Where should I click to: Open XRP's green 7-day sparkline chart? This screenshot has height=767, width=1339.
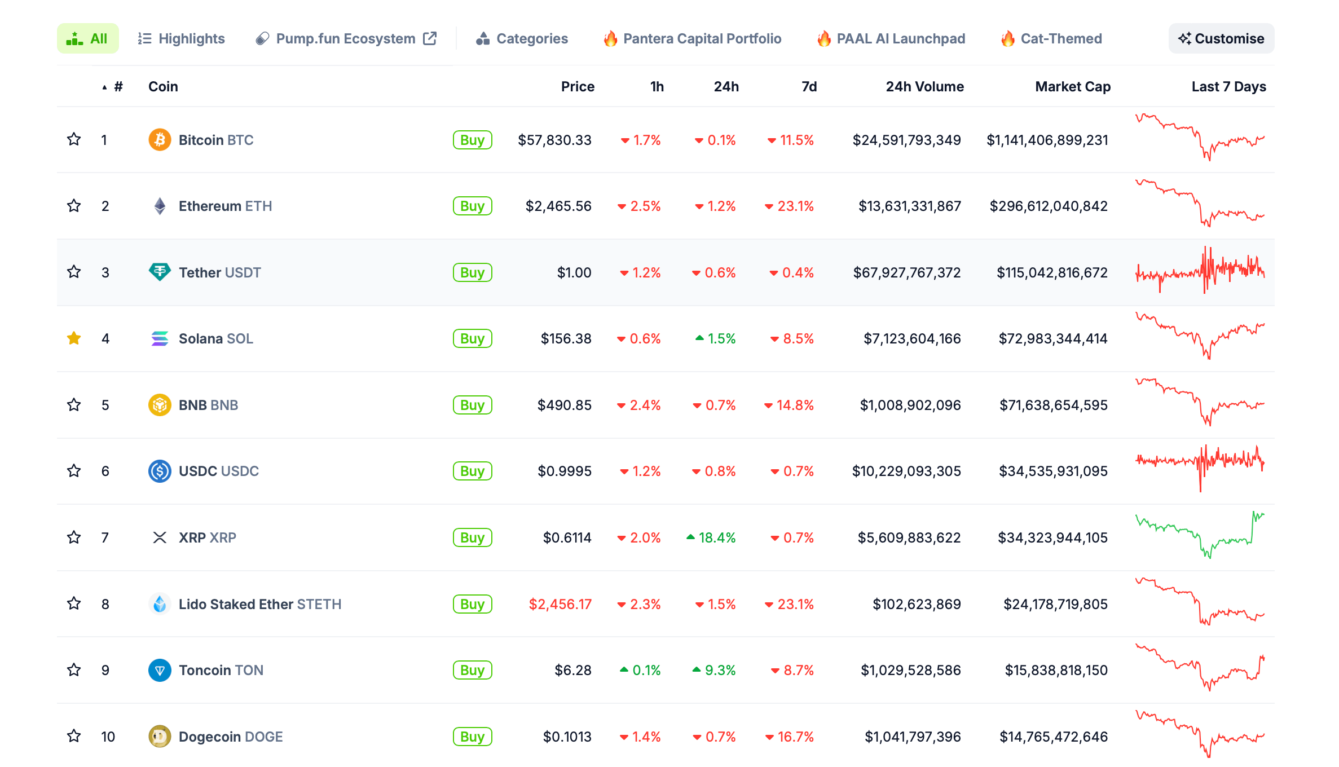tap(1200, 535)
